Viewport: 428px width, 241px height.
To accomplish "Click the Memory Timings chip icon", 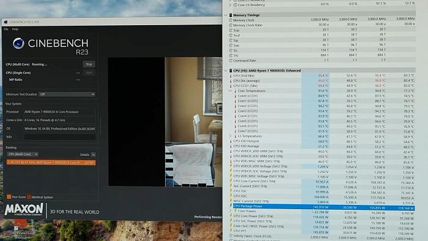I will (231, 15).
